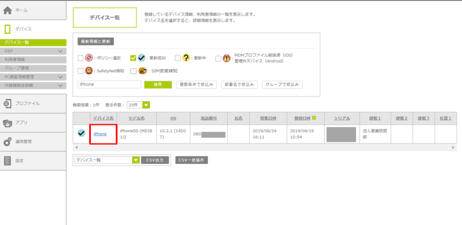
Task: Open the Profile gear icon section
Action: 8,104
